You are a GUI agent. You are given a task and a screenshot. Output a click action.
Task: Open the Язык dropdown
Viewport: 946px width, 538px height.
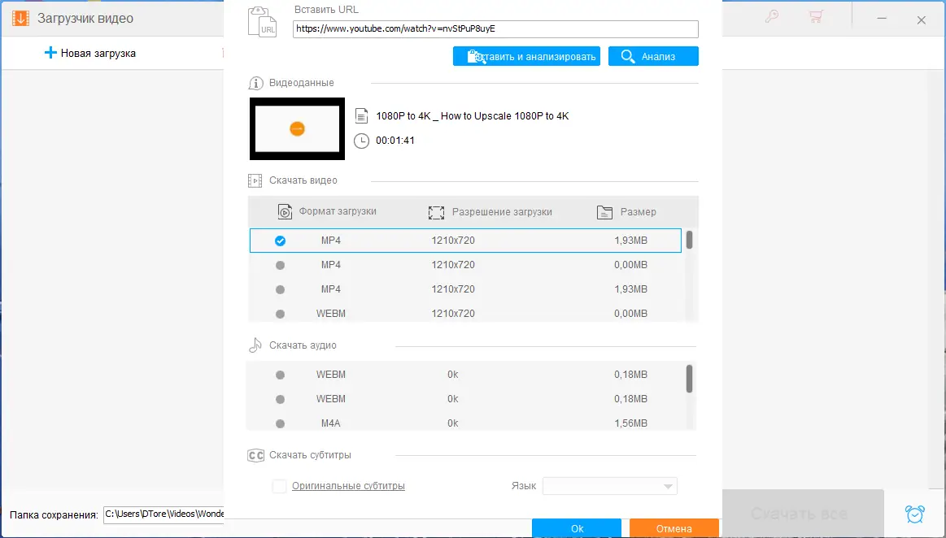click(609, 485)
